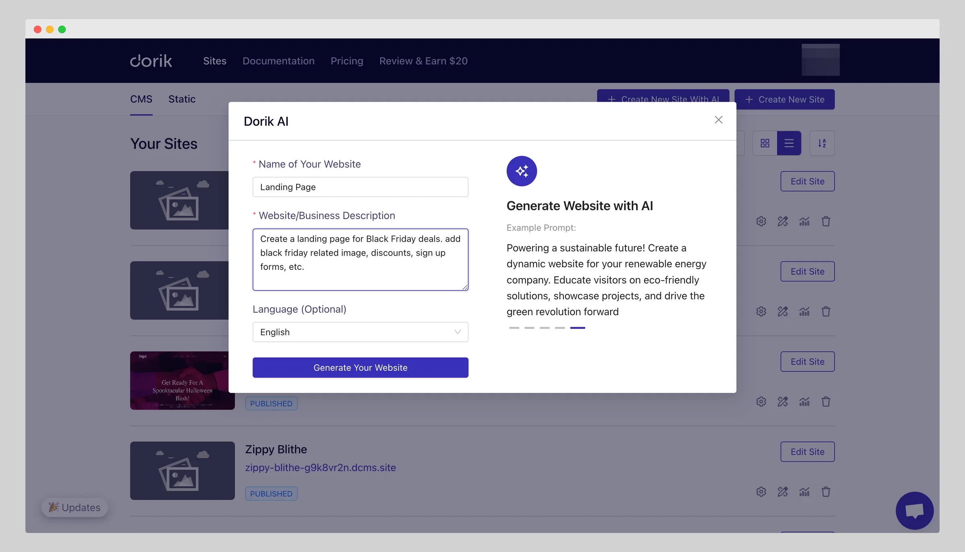965x552 pixels.
Task: Open the Sites nav item
Action: tap(215, 61)
